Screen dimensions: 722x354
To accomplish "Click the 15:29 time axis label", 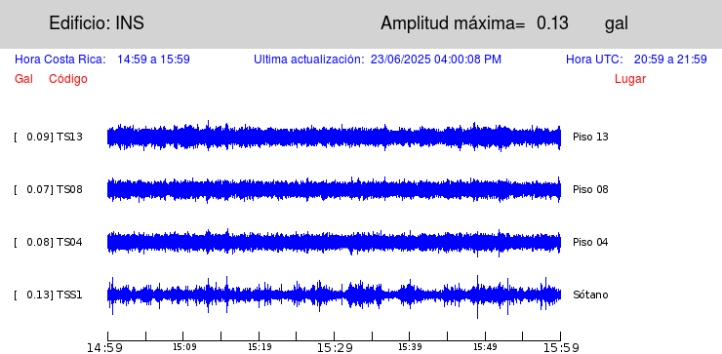I will click(335, 347).
